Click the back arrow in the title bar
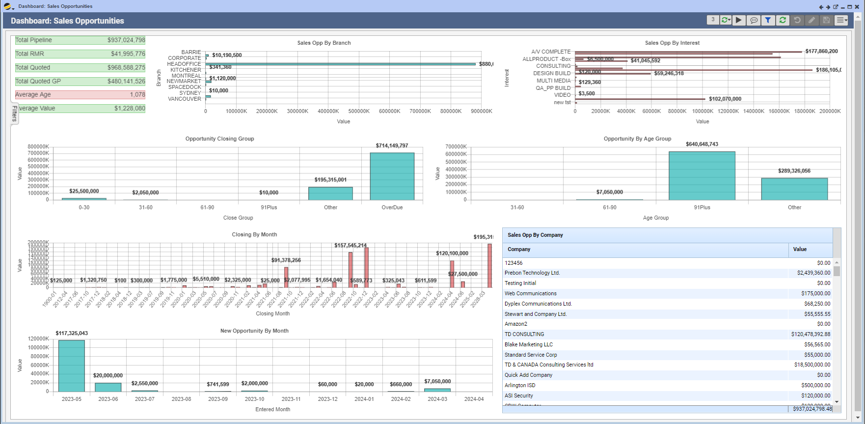The height and width of the screenshot is (424, 865). [821, 7]
